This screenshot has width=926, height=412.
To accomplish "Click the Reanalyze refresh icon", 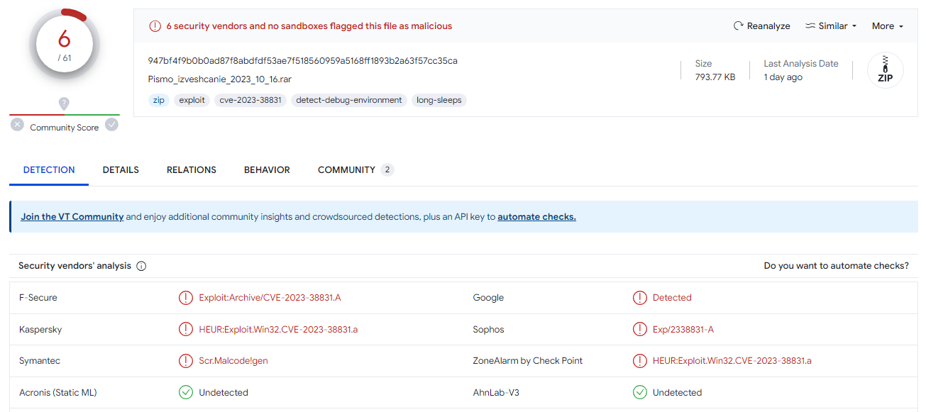I will (739, 26).
